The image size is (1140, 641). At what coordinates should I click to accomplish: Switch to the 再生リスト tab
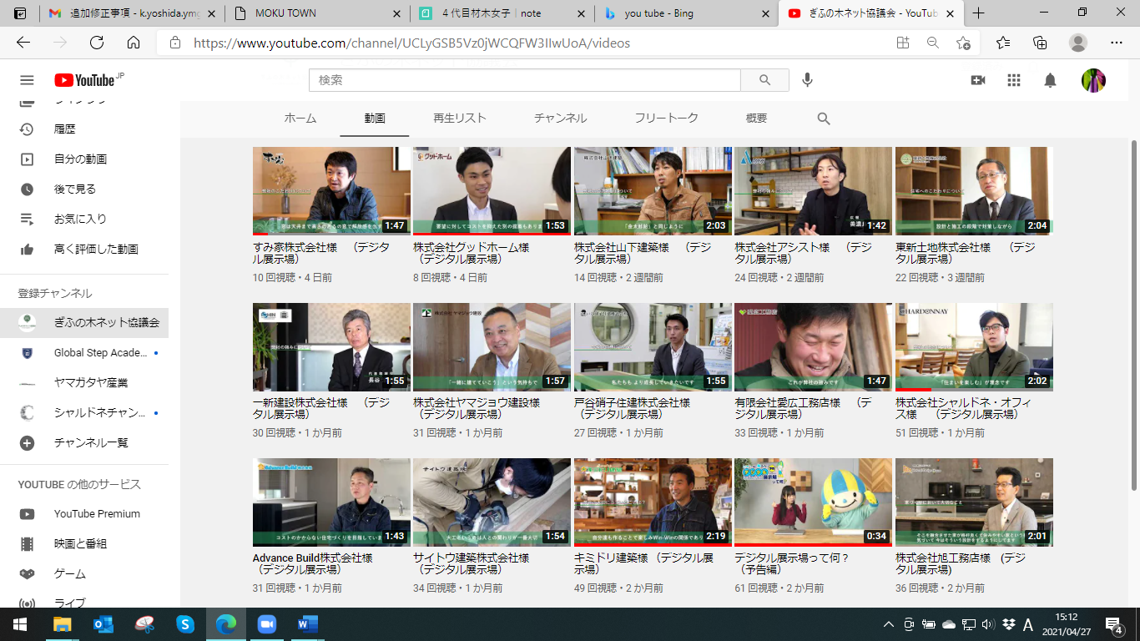pyautogui.click(x=459, y=119)
